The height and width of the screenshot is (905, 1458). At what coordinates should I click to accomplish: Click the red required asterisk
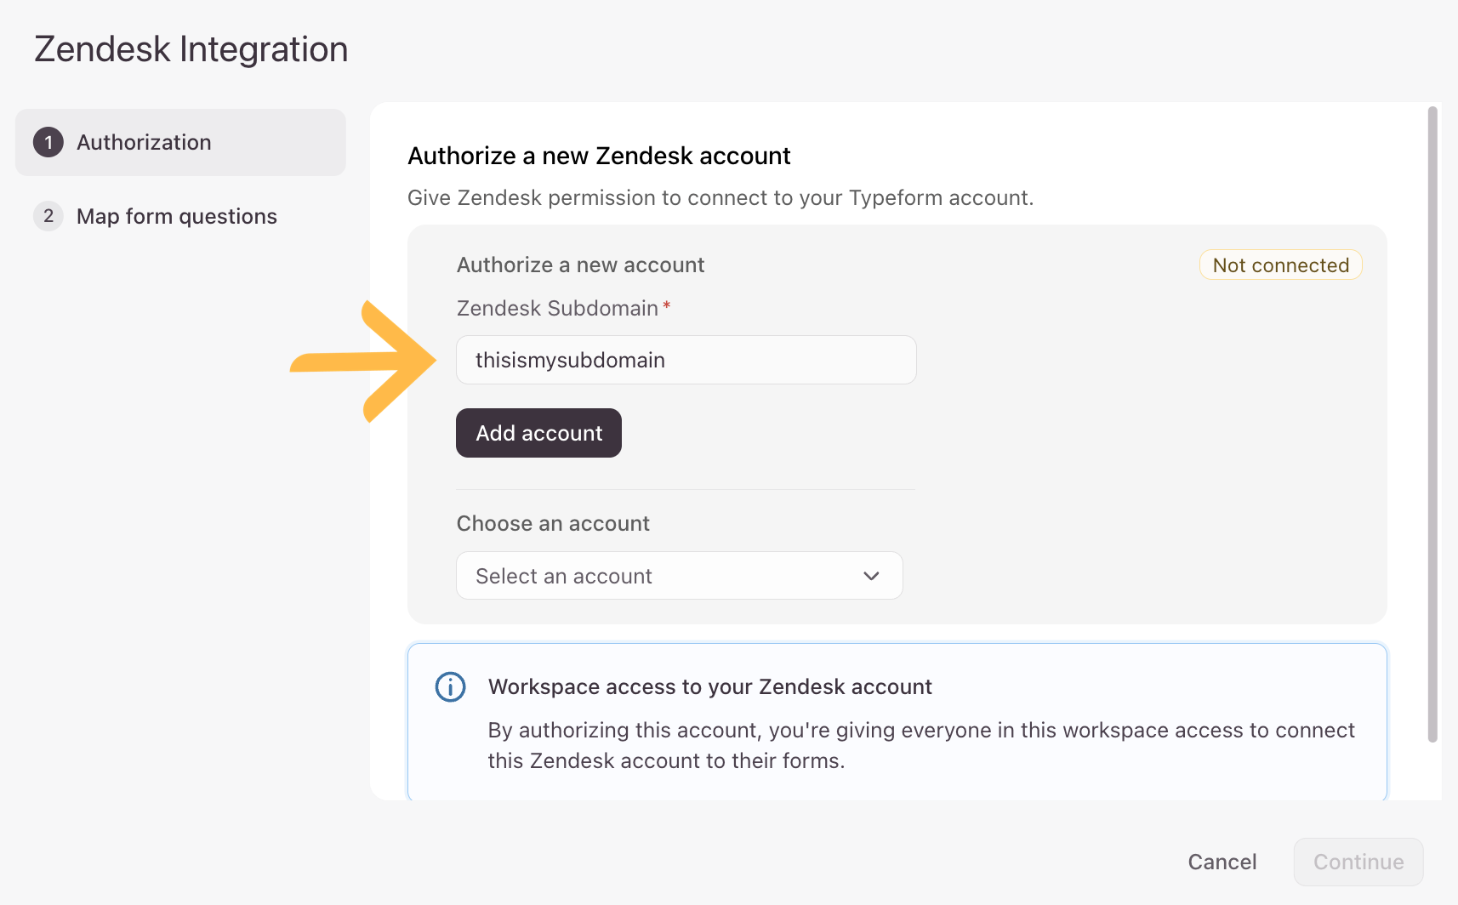(x=667, y=306)
